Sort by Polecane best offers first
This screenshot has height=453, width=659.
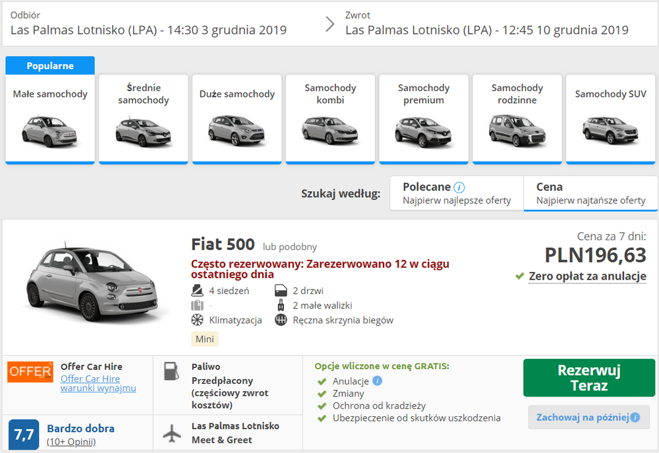click(457, 193)
